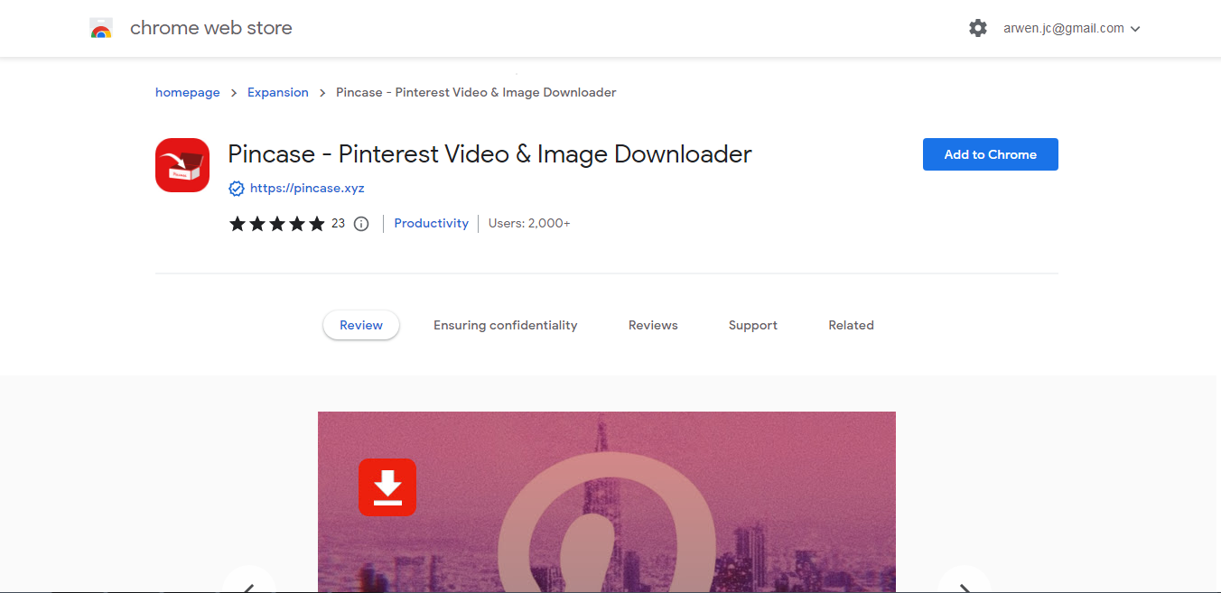Click the rating info circle icon
This screenshot has width=1221, height=593.
(361, 224)
